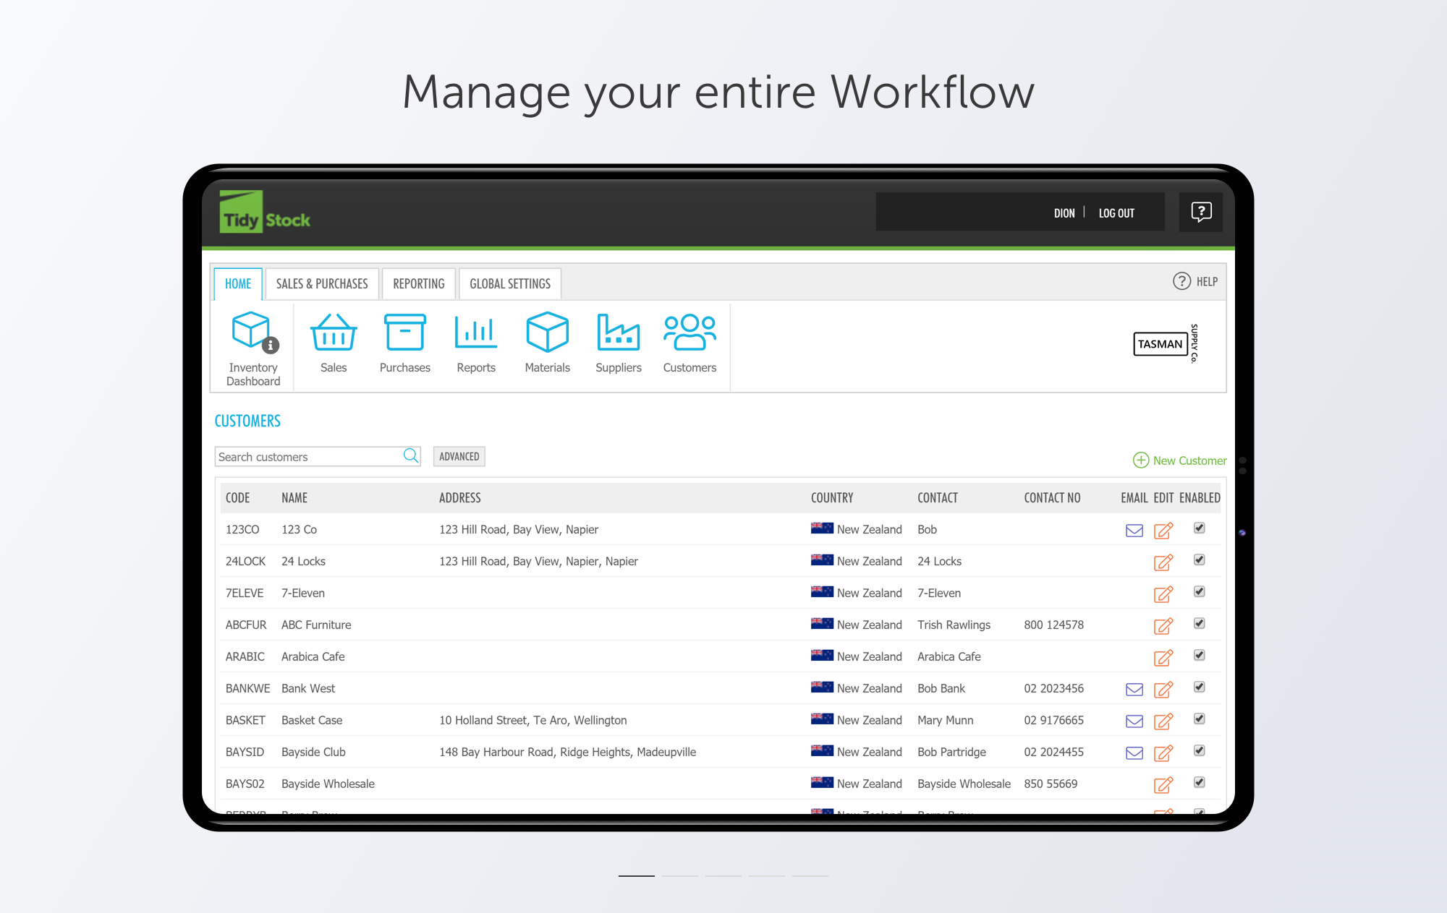The width and height of the screenshot is (1447, 913).
Task: Open the Purchases box icon
Action: (x=404, y=333)
